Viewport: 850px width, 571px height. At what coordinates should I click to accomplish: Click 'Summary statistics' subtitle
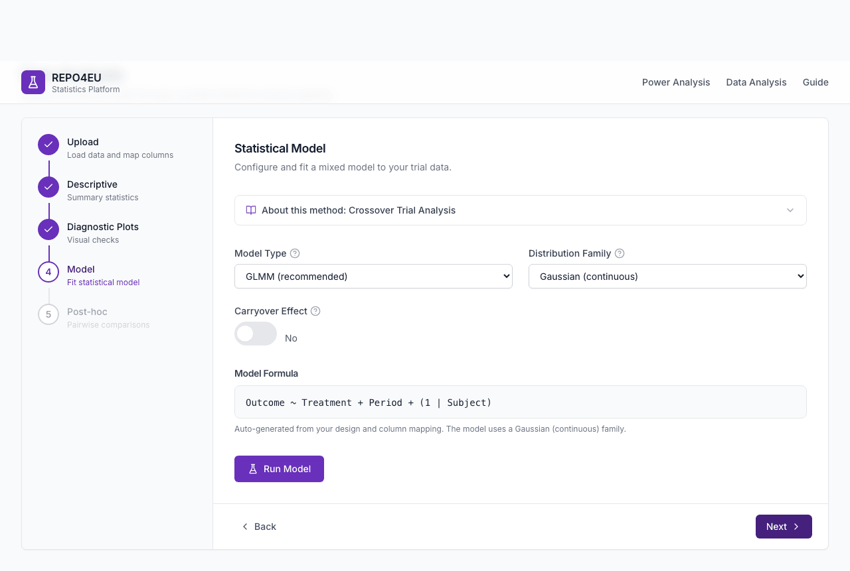coord(103,198)
